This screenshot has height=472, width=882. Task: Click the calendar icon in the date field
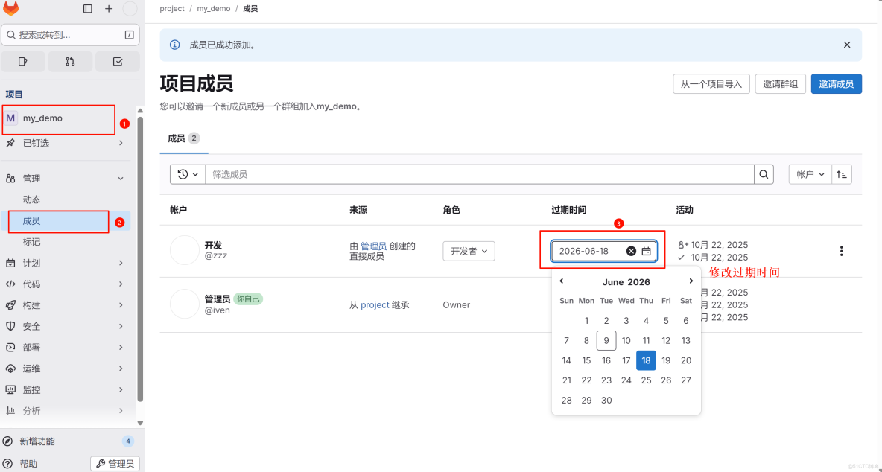(646, 251)
